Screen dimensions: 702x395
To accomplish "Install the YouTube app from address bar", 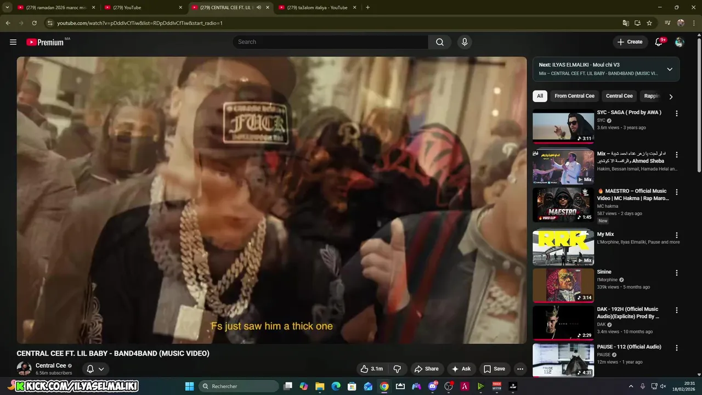I will 637,23.
